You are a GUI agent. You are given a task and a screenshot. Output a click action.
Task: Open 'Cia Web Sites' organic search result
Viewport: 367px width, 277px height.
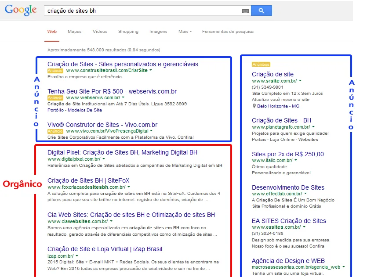tap(131, 215)
